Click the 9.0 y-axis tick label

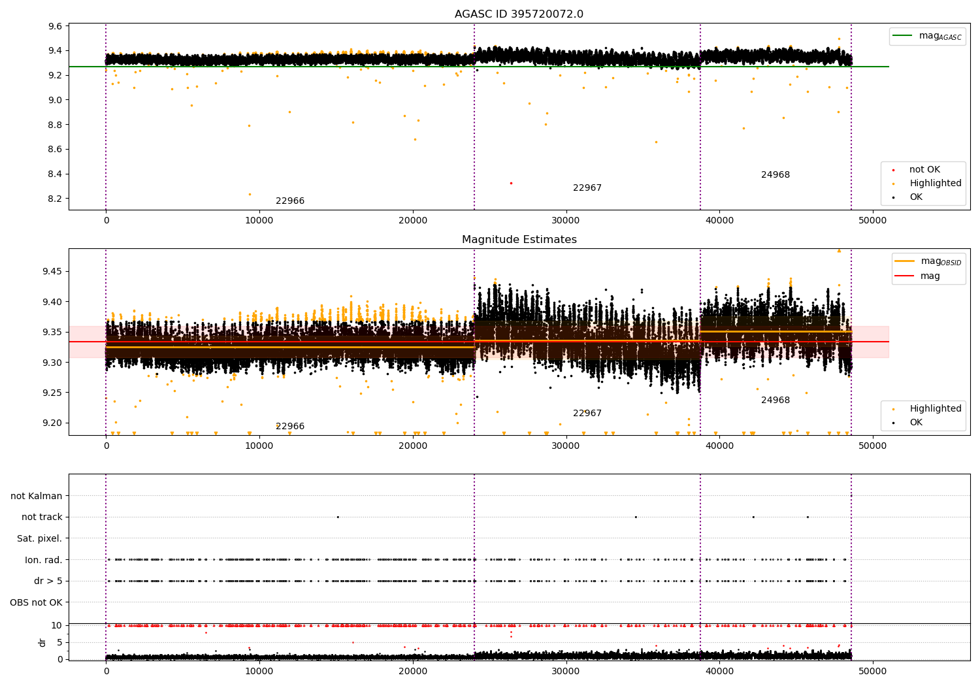(56, 100)
